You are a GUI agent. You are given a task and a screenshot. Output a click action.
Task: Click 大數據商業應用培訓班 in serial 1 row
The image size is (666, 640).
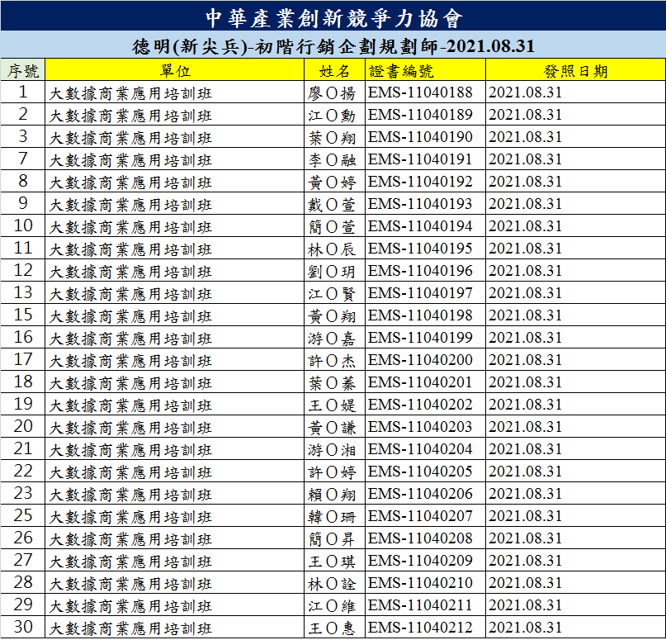click(130, 93)
